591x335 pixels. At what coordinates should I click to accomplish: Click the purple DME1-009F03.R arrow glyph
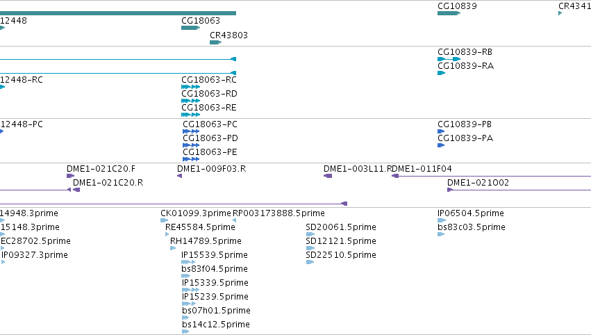point(179,176)
